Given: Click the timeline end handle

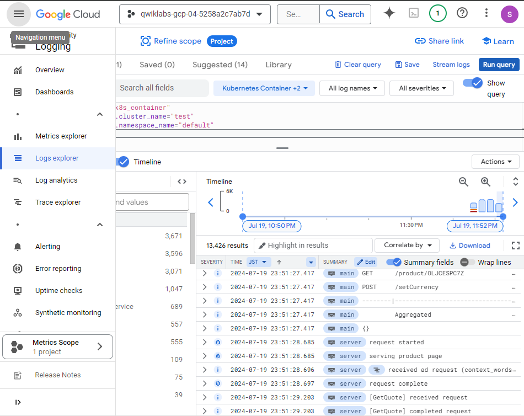Looking at the screenshot, I should [x=502, y=216].
